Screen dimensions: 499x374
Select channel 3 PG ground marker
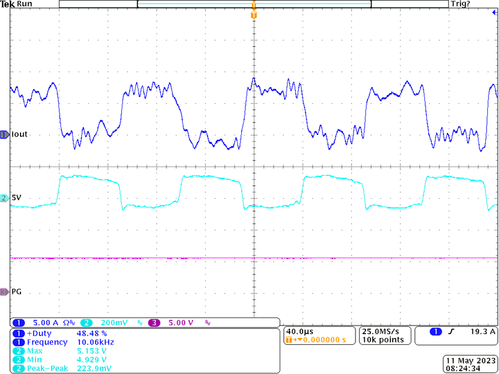point(5,291)
